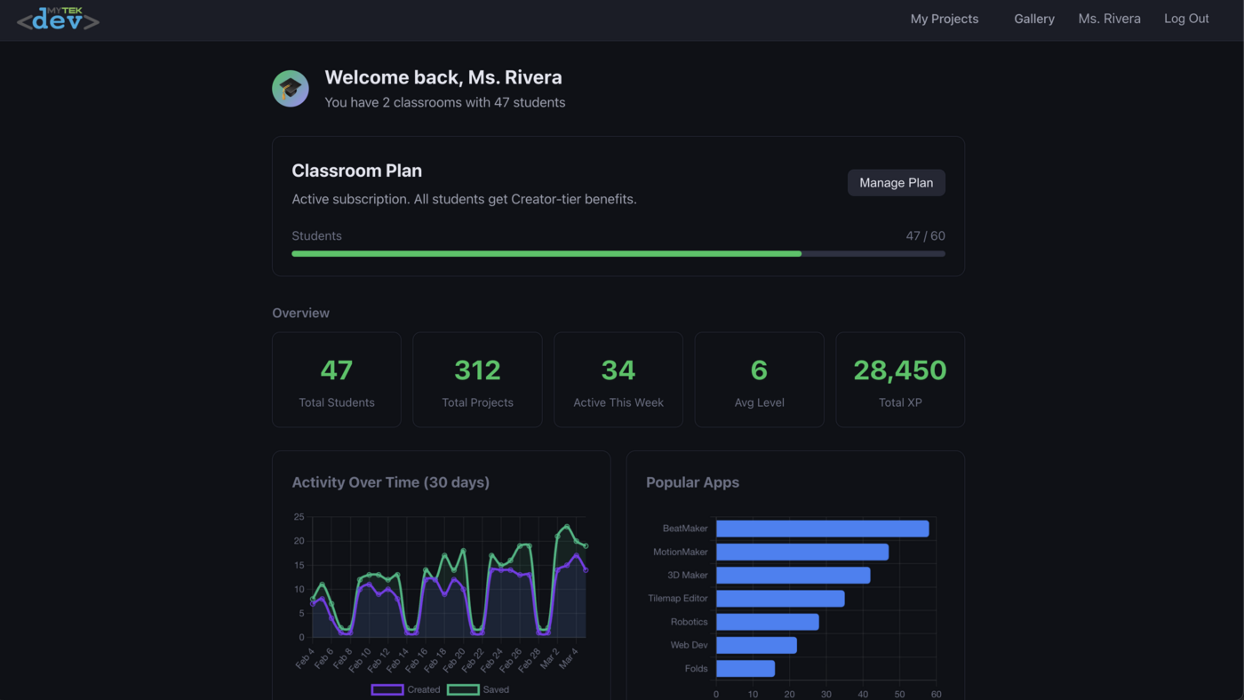1244x700 pixels.
Task: Click the MyTek dev logo
Action: (57, 20)
